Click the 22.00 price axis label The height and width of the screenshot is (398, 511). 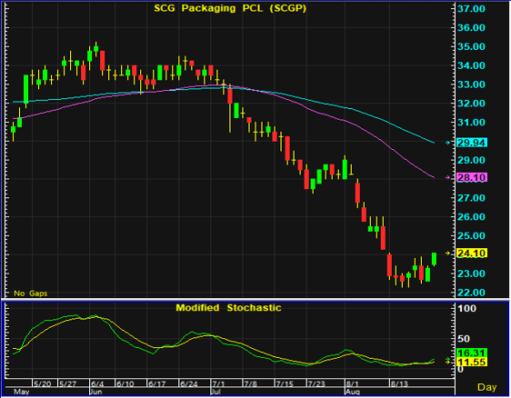tap(471, 293)
